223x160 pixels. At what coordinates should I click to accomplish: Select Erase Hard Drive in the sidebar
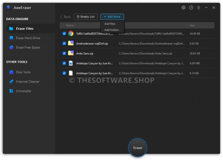tap(28, 38)
